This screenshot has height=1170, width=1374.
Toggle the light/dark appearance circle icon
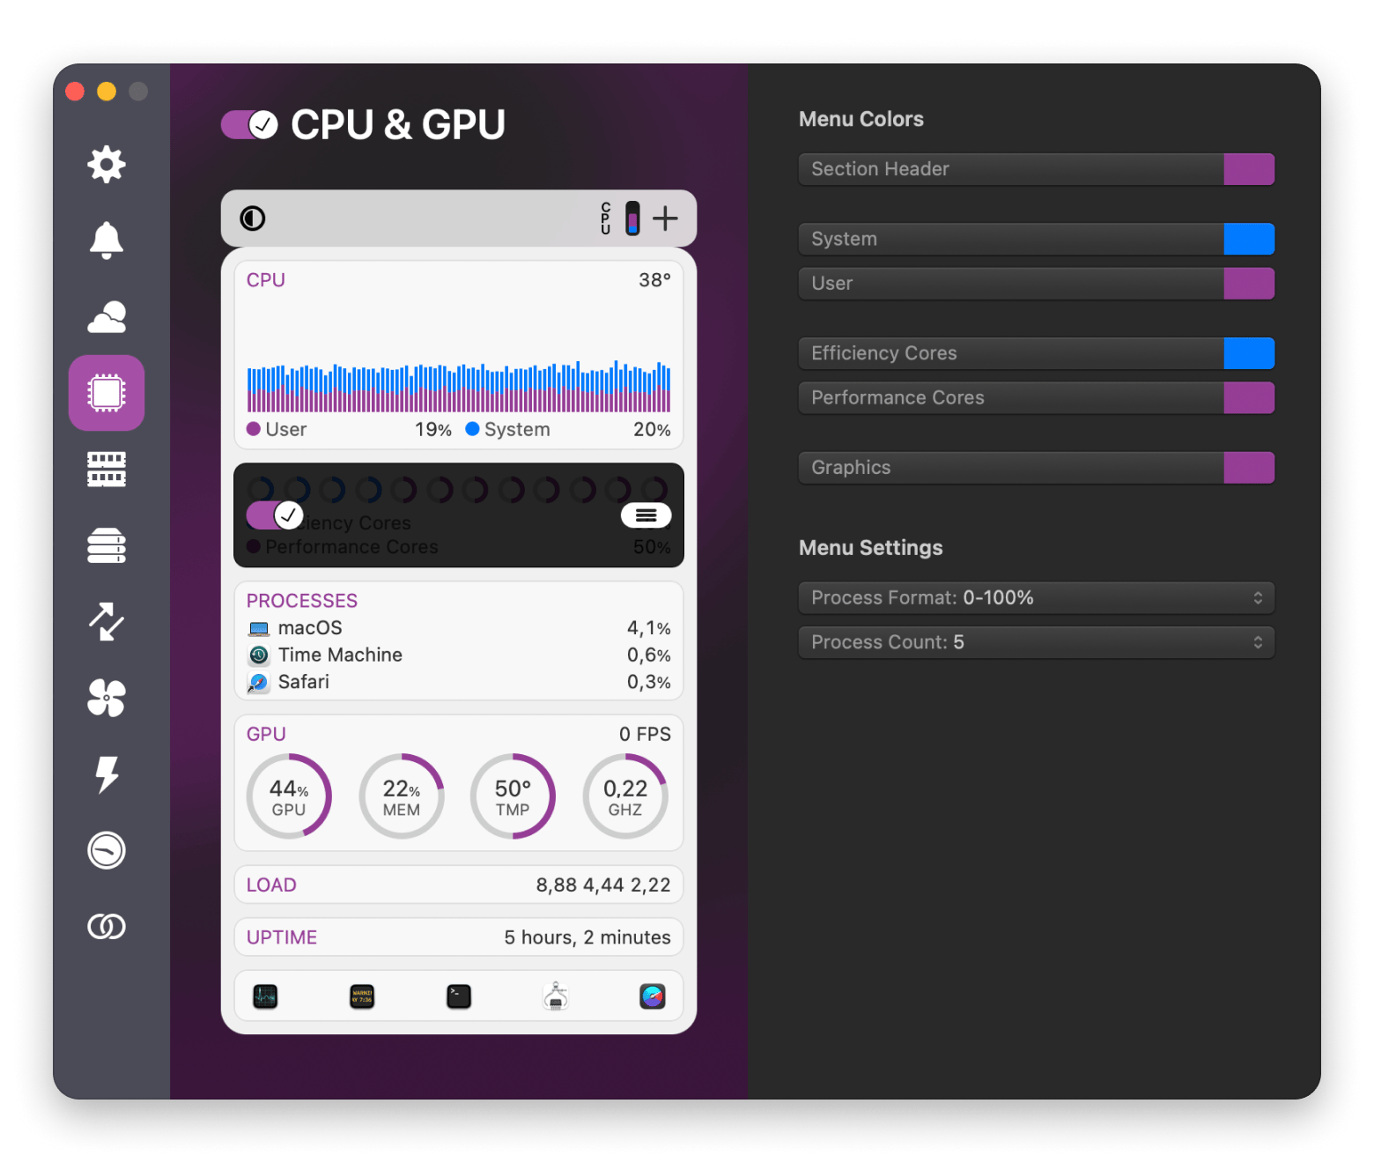tap(253, 218)
